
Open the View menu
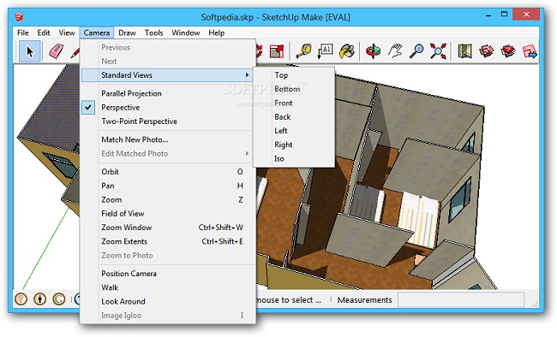(67, 33)
